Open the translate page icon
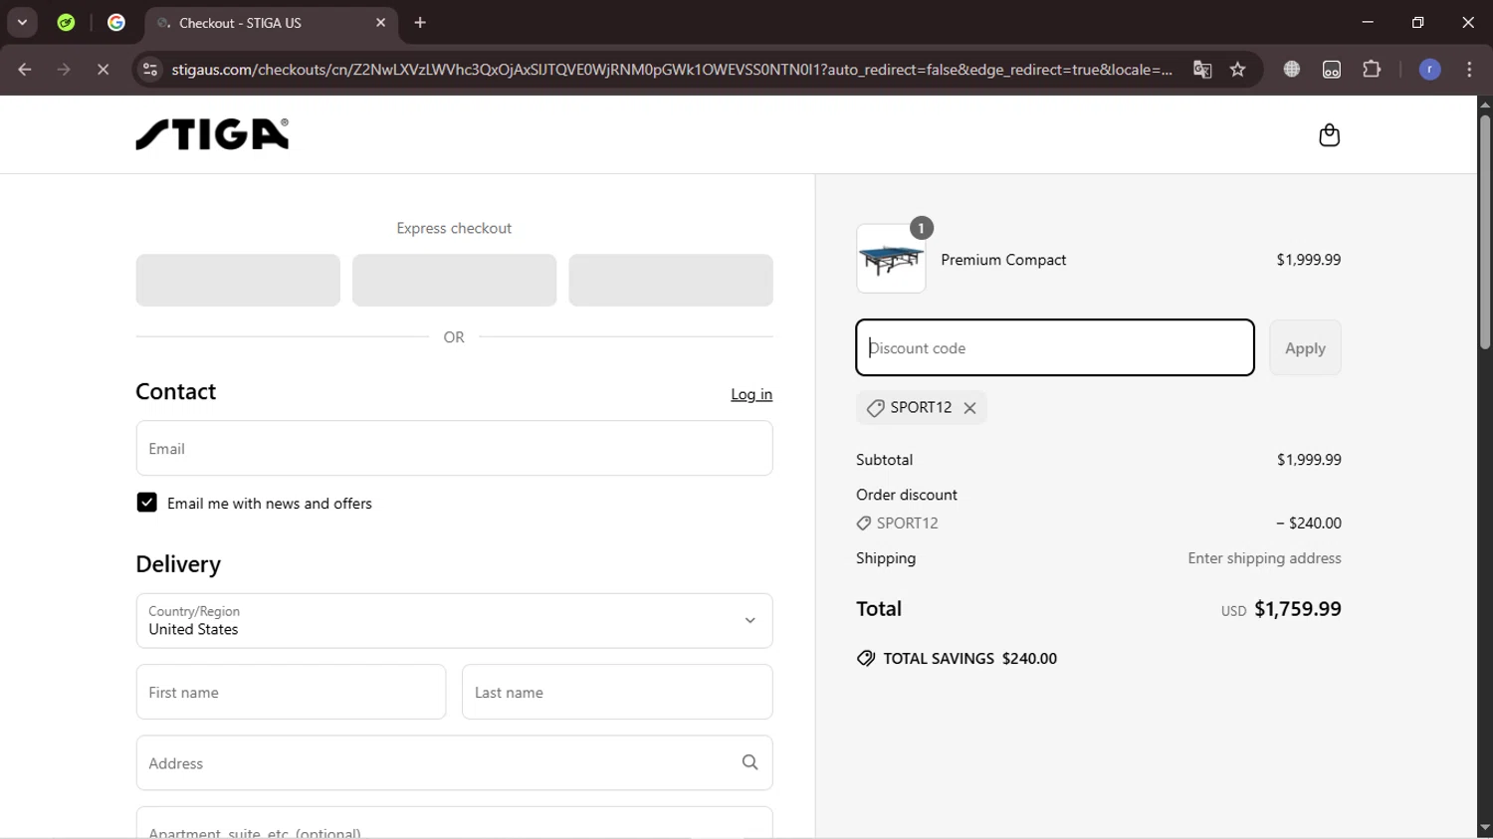Screen dimensions: 1493x839 click(1202, 70)
